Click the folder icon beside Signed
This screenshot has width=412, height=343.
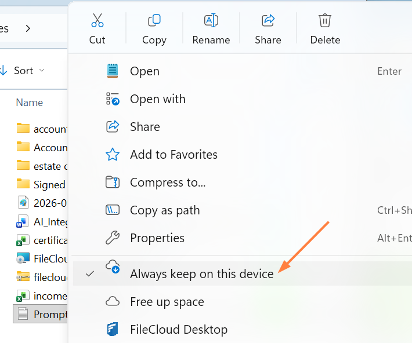click(23, 184)
